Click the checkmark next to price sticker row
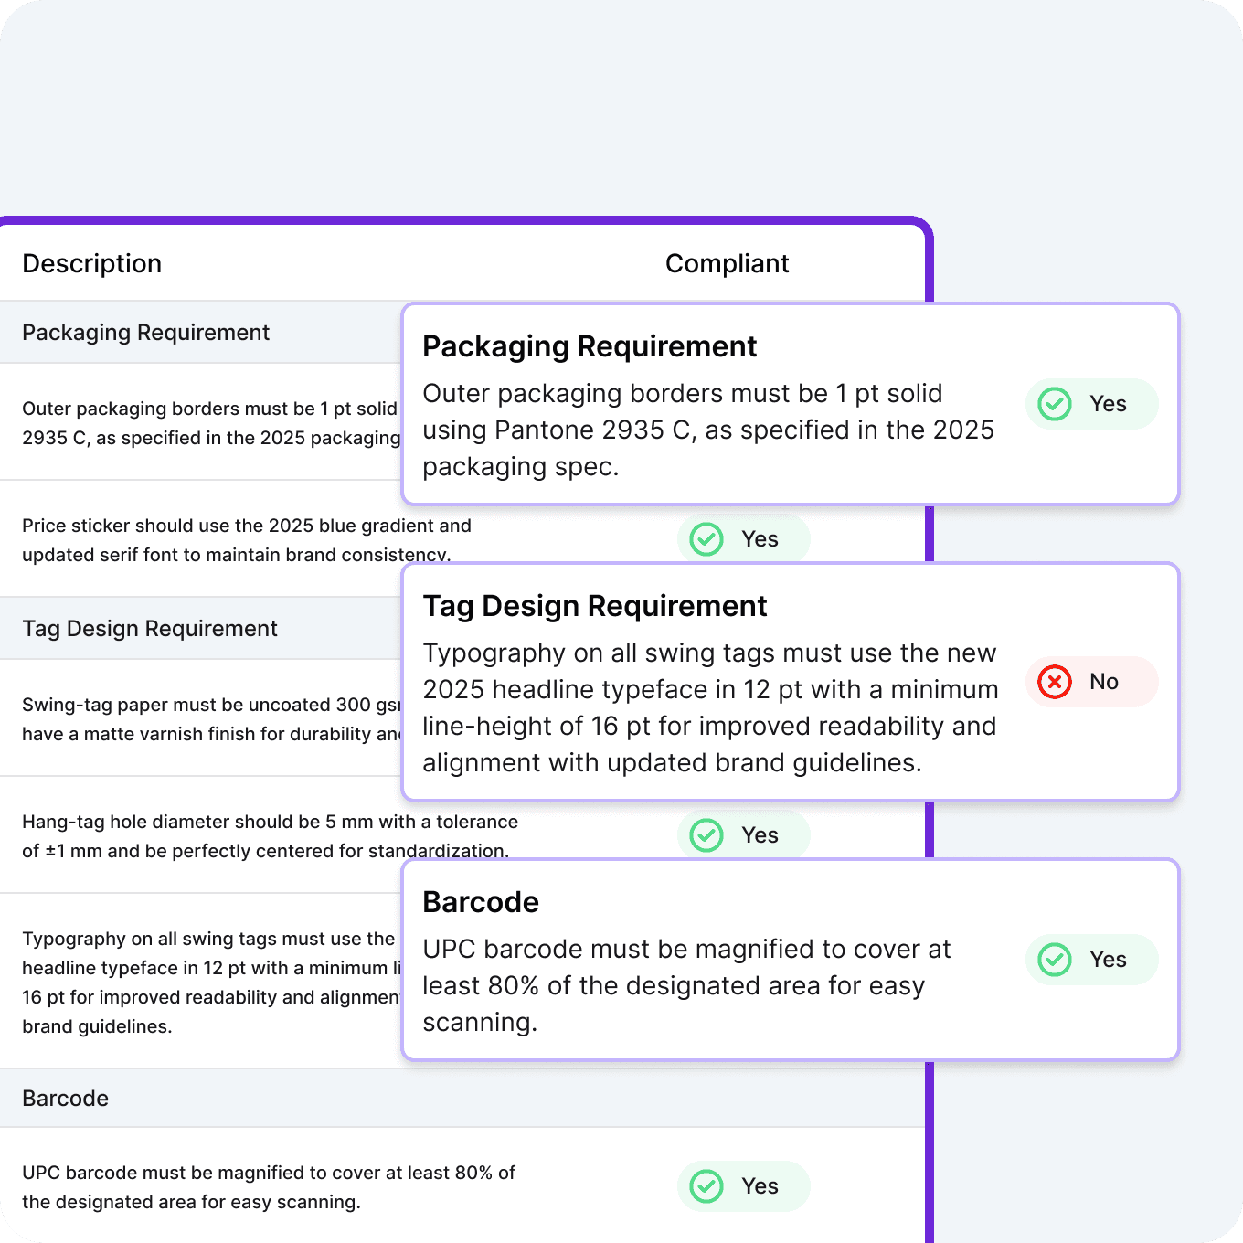 tap(706, 539)
